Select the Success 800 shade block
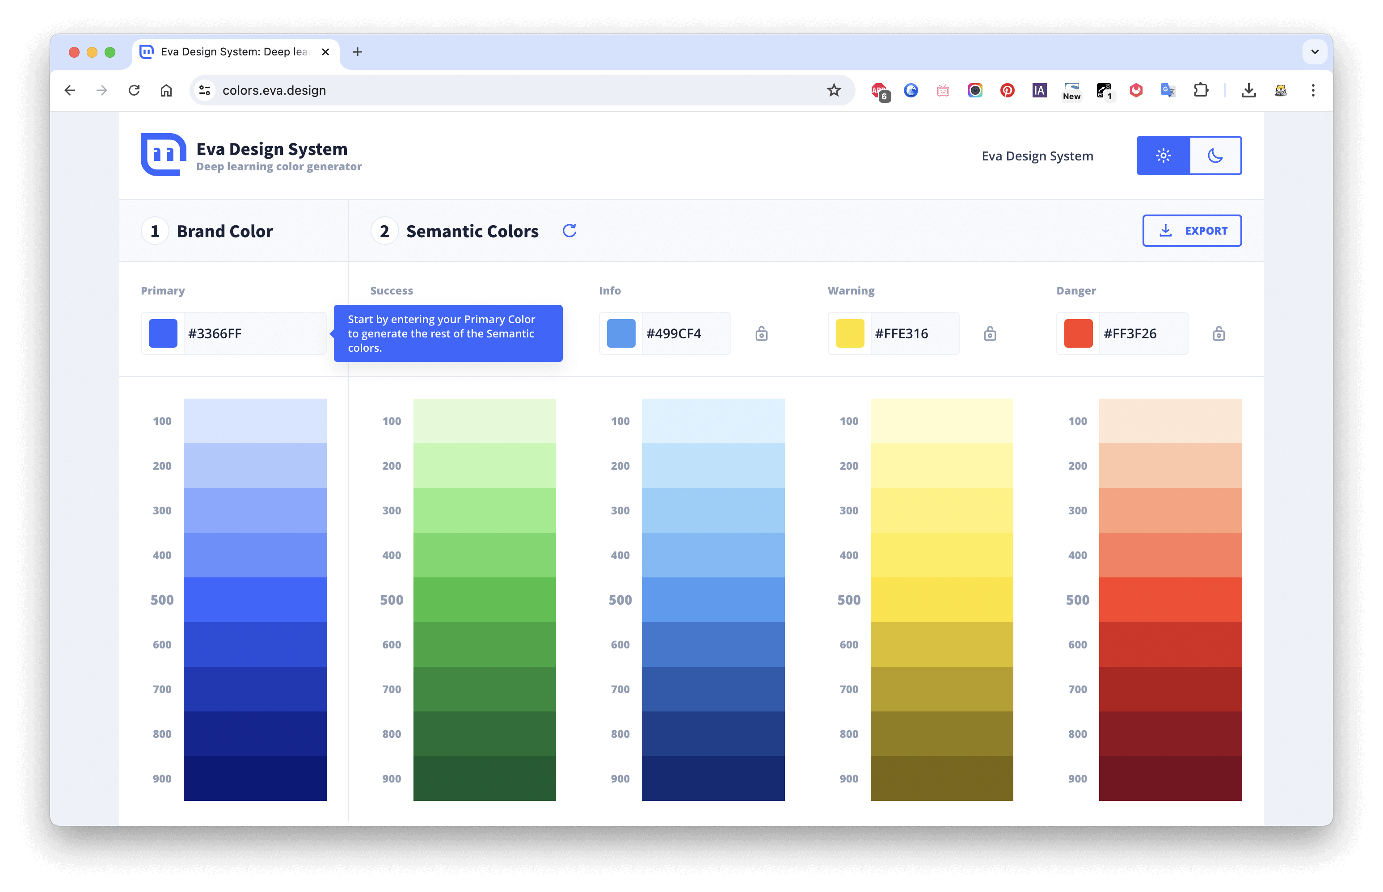 click(485, 734)
